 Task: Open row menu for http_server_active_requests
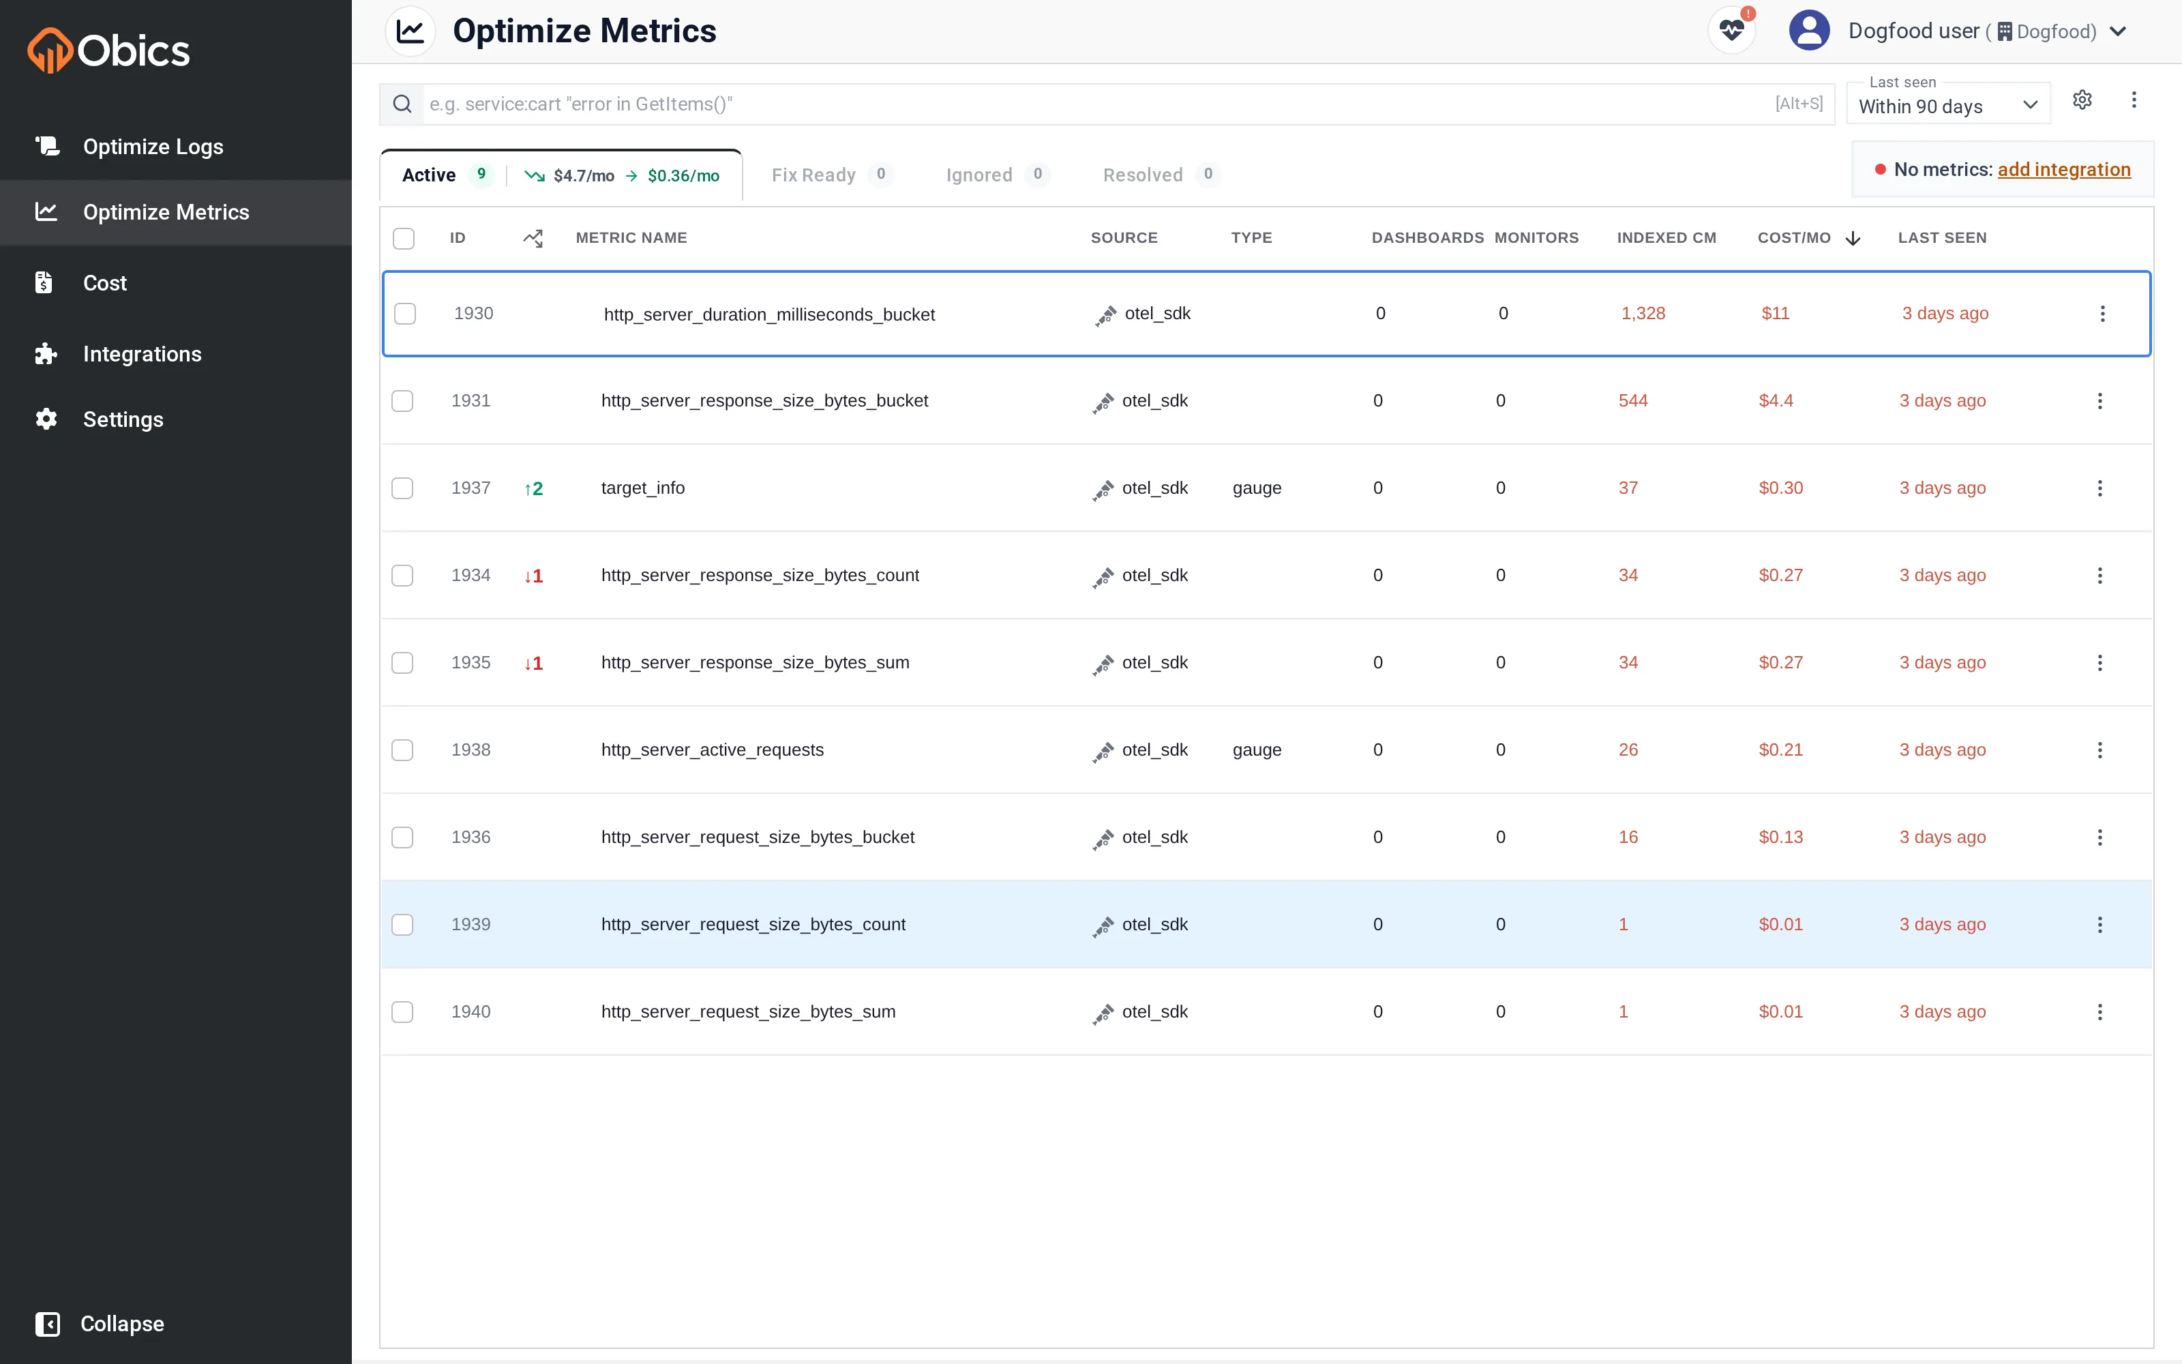2100,750
